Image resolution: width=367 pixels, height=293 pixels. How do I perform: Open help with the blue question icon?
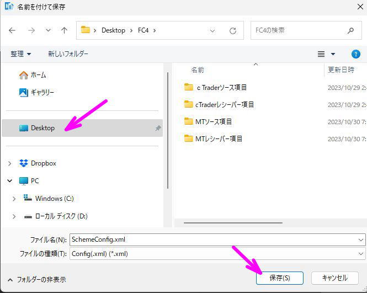(x=356, y=54)
